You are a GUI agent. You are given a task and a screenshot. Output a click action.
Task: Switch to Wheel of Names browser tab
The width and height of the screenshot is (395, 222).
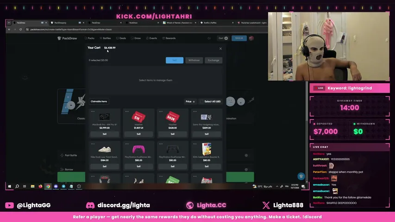tap(179, 23)
